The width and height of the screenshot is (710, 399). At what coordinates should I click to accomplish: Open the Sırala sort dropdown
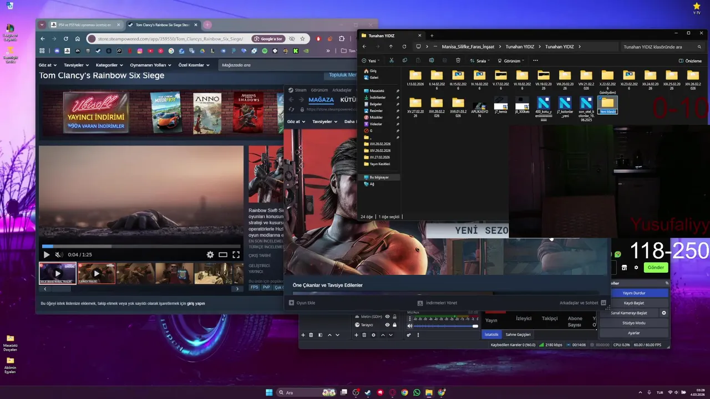pyautogui.click(x=480, y=60)
